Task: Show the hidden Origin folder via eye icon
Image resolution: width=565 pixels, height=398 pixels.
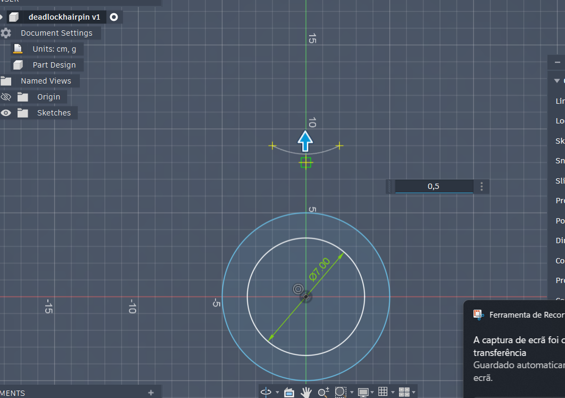Action: tap(6, 97)
